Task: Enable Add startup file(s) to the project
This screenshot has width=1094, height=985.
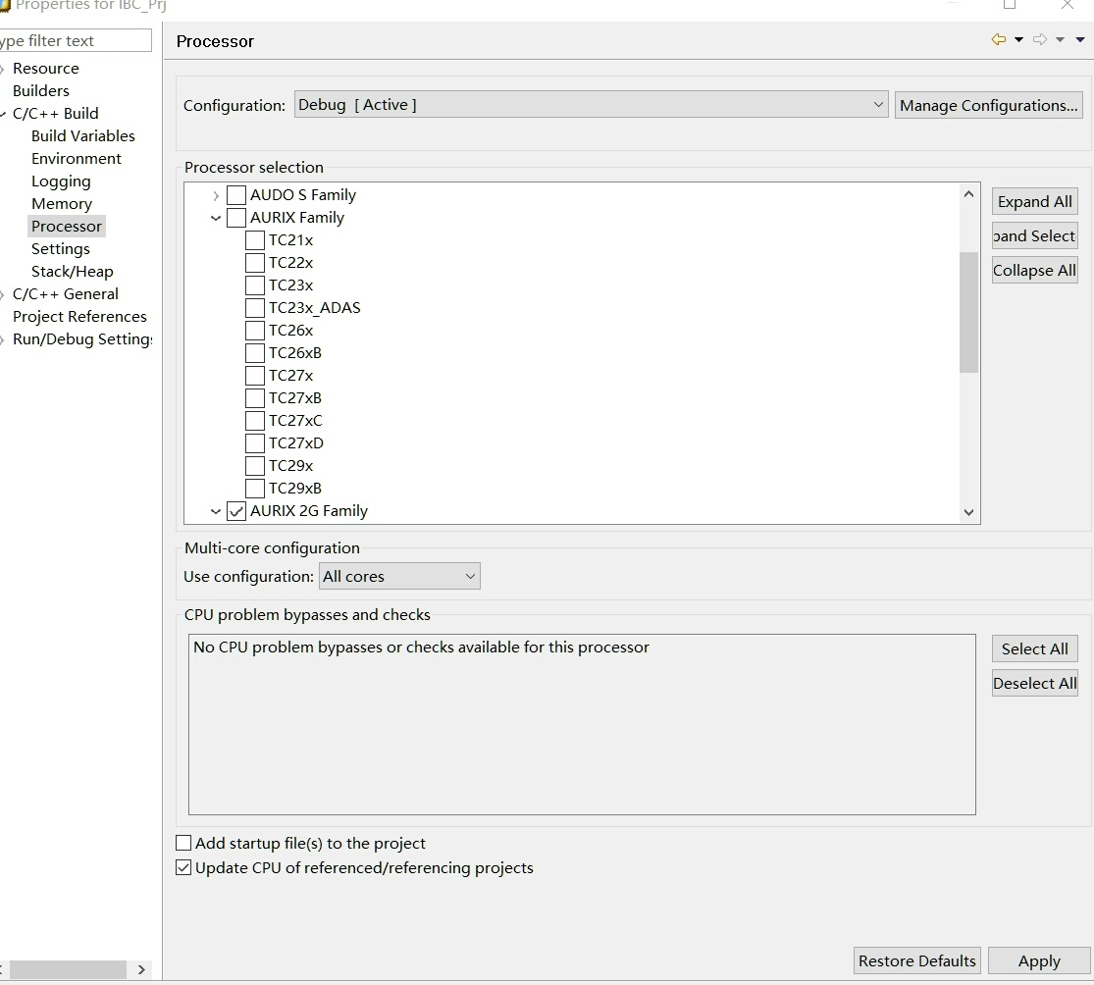Action: 183,843
